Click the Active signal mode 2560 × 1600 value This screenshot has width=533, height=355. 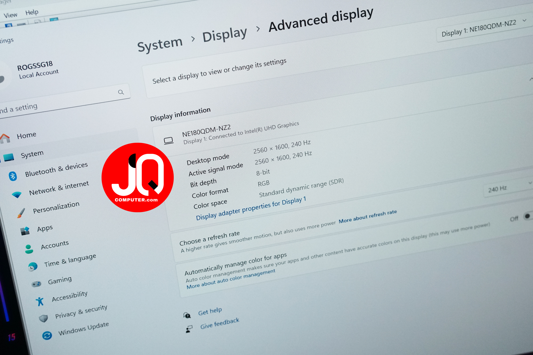point(283,158)
